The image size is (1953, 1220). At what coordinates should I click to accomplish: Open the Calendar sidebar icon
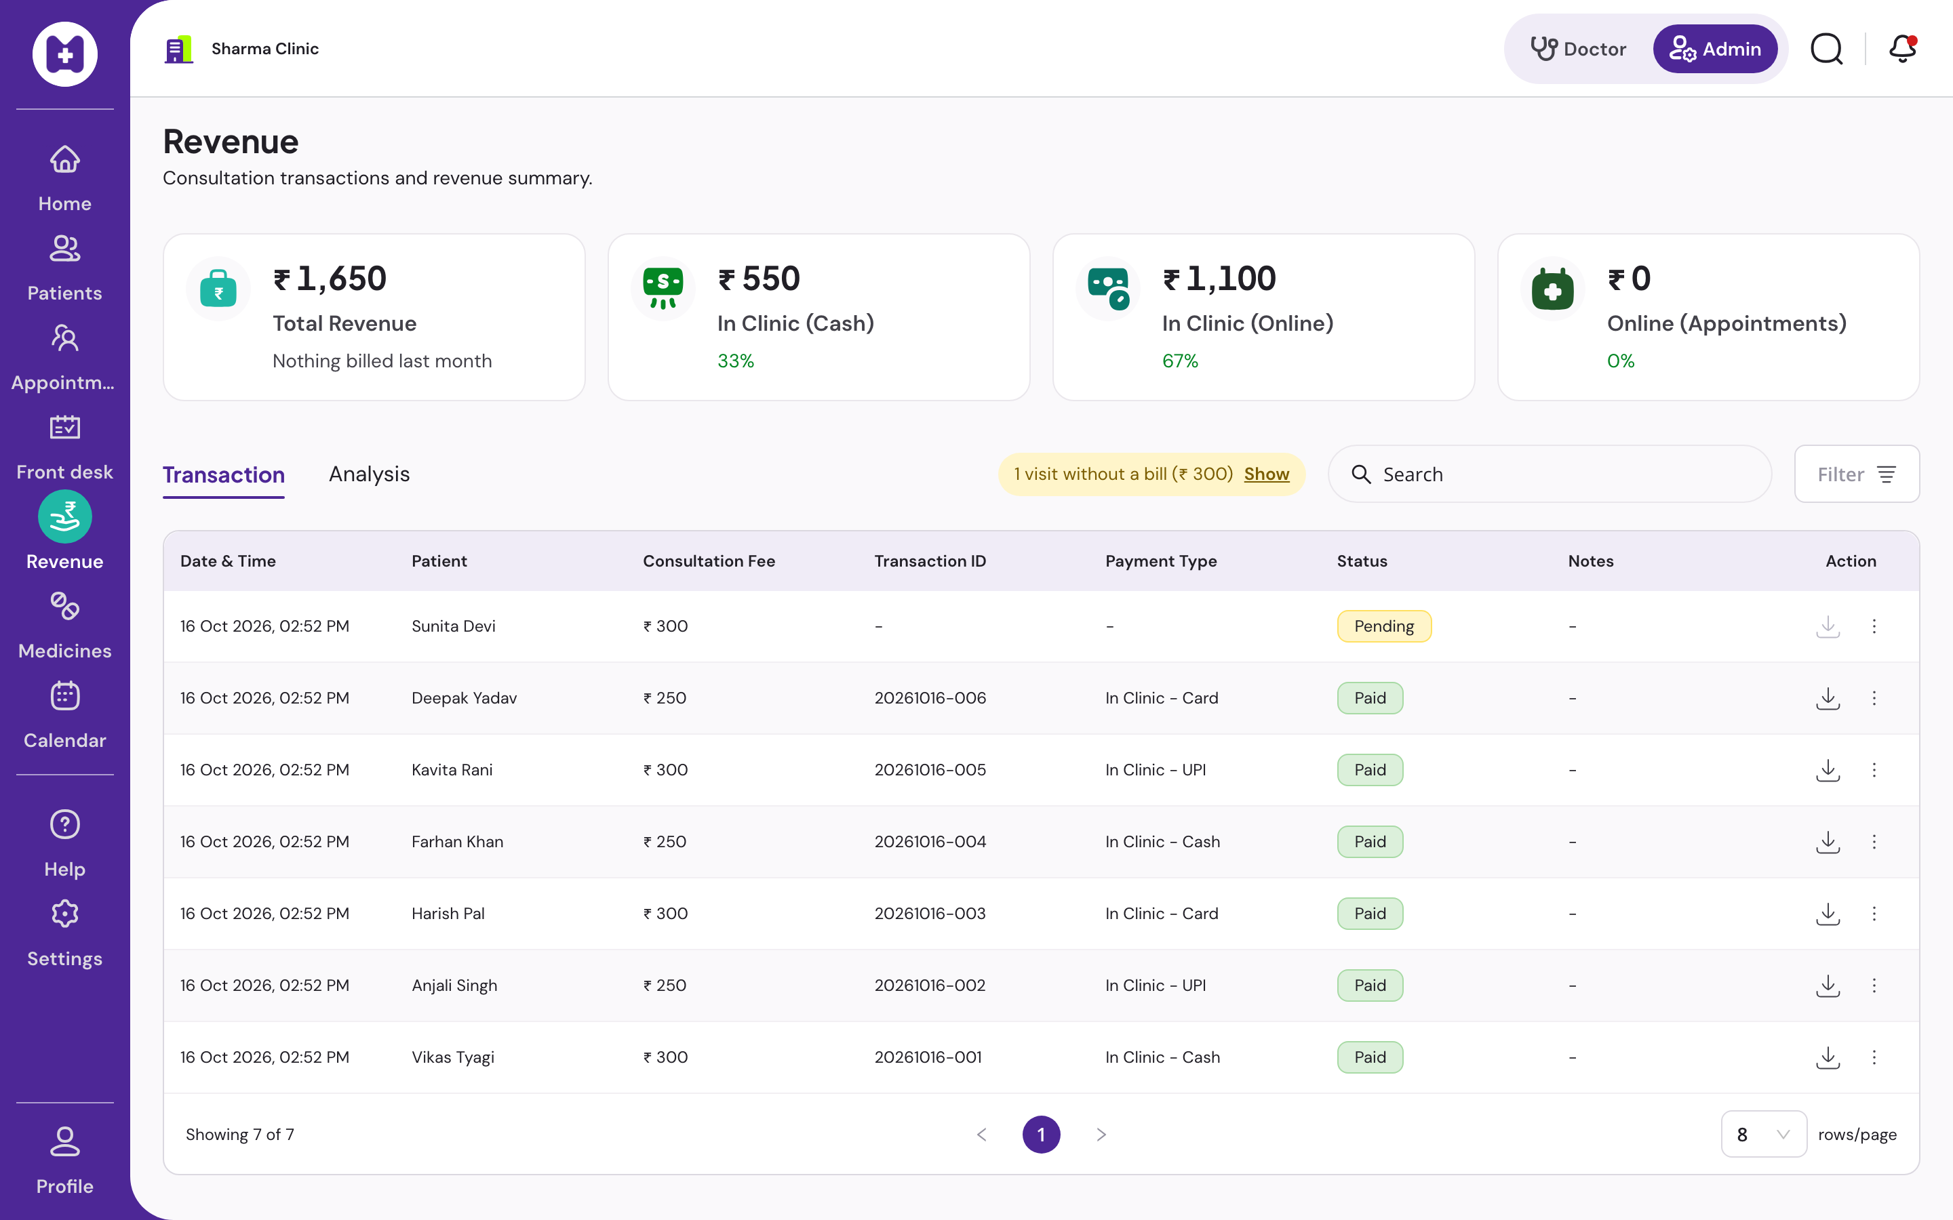[64, 696]
